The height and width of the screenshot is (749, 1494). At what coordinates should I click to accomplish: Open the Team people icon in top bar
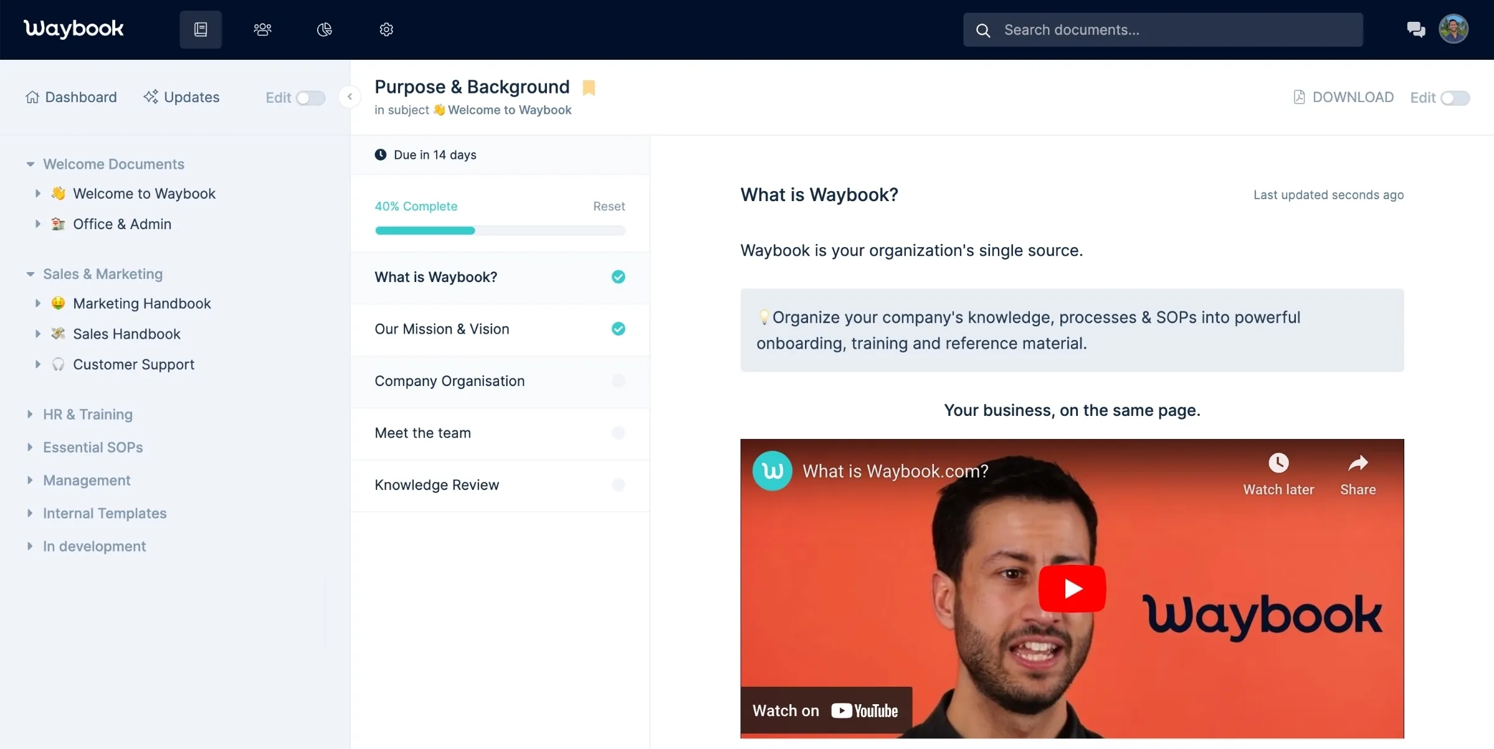point(262,29)
